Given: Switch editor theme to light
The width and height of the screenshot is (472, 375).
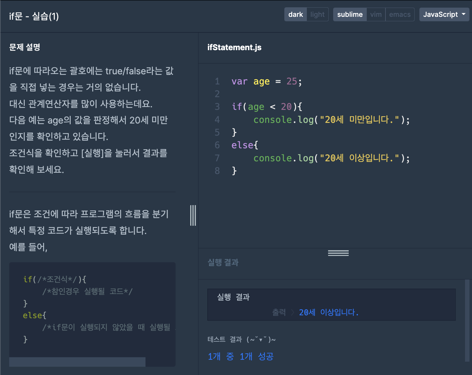Looking at the screenshot, I should pos(317,15).
